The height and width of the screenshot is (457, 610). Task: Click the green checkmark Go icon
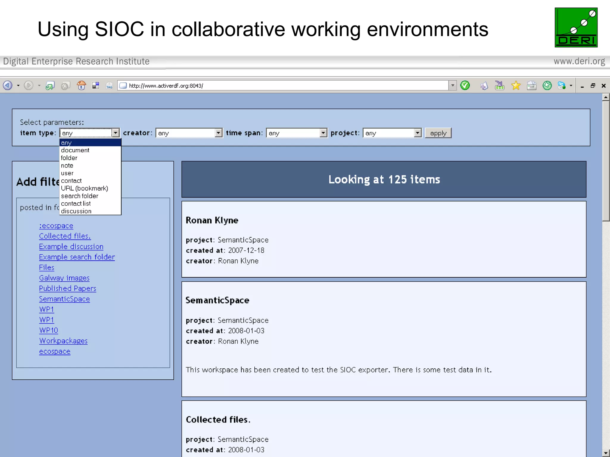pos(465,86)
